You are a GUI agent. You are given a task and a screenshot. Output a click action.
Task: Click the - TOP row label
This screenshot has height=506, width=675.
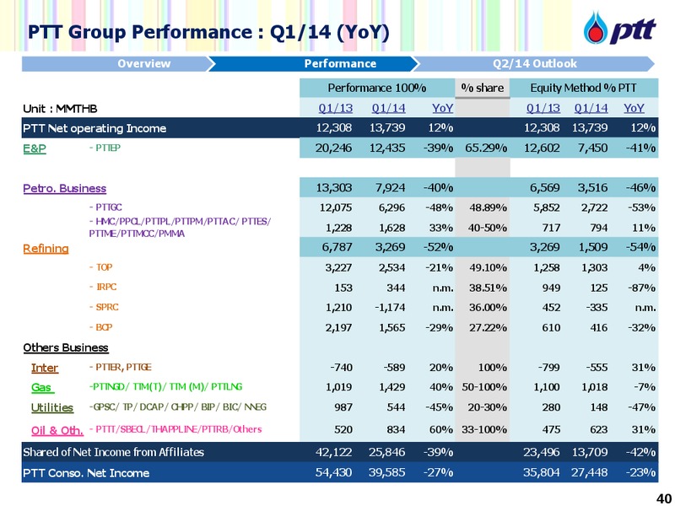(100, 267)
